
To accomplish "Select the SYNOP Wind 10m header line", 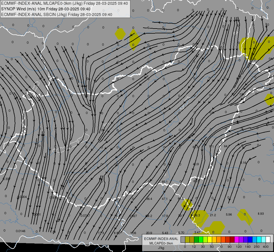I will pos(46,9).
